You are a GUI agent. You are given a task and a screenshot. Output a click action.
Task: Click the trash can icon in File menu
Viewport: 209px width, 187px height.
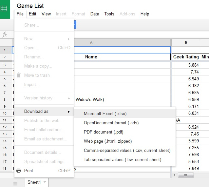point(19,75)
